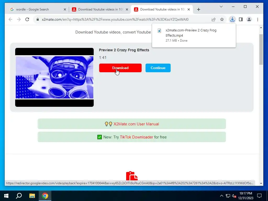
Task: Close the wordle Google Search tab
Action: click(65, 10)
